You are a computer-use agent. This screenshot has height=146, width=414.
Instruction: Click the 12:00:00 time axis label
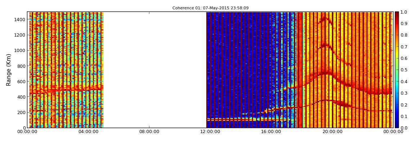(x=210, y=132)
